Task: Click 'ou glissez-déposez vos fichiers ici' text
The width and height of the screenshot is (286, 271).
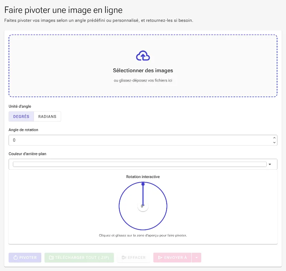Action: tap(143, 80)
